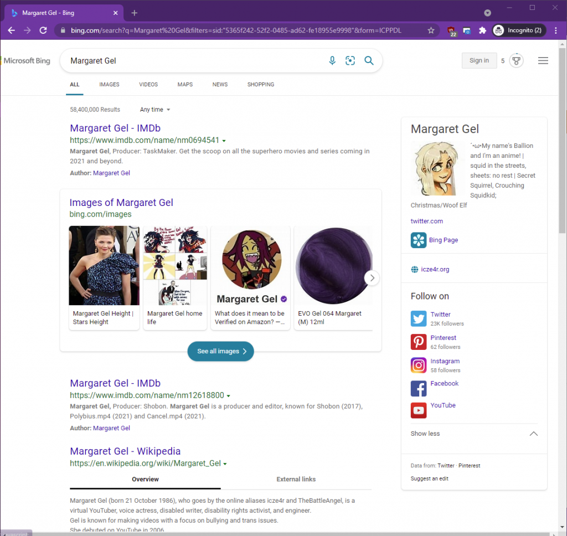Click the anime avatar in side panel
Viewport: 567px width, 536px height.
(438, 168)
